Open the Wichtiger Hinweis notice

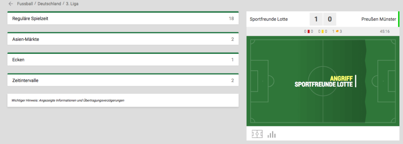click(123, 100)
